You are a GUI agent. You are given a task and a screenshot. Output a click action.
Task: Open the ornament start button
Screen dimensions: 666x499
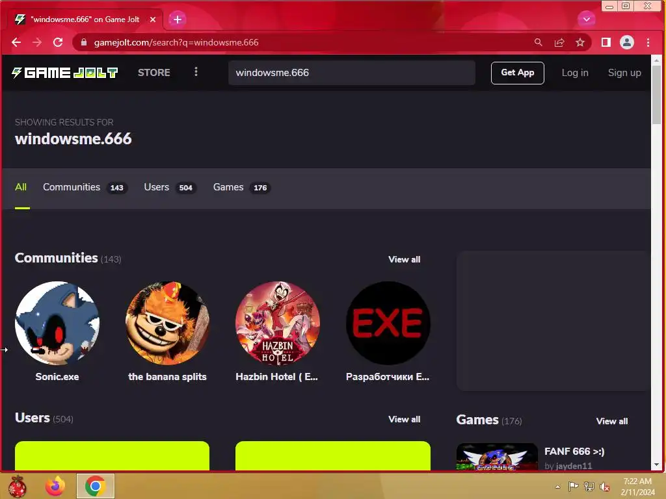[x=18, y=486]
